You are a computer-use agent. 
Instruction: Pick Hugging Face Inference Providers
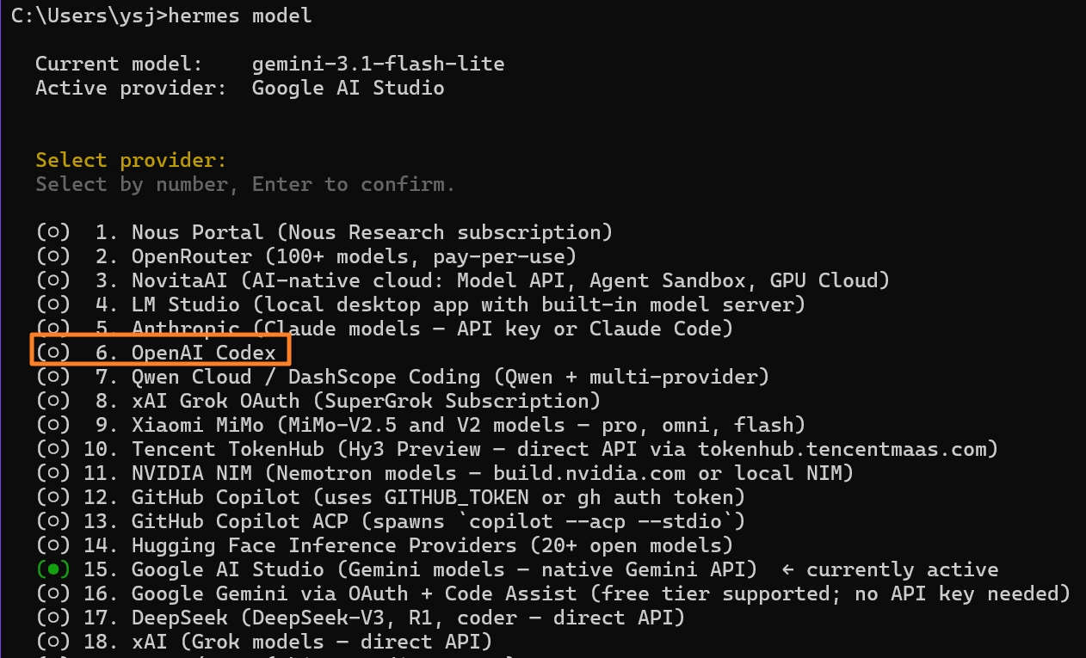coord(384,545)
